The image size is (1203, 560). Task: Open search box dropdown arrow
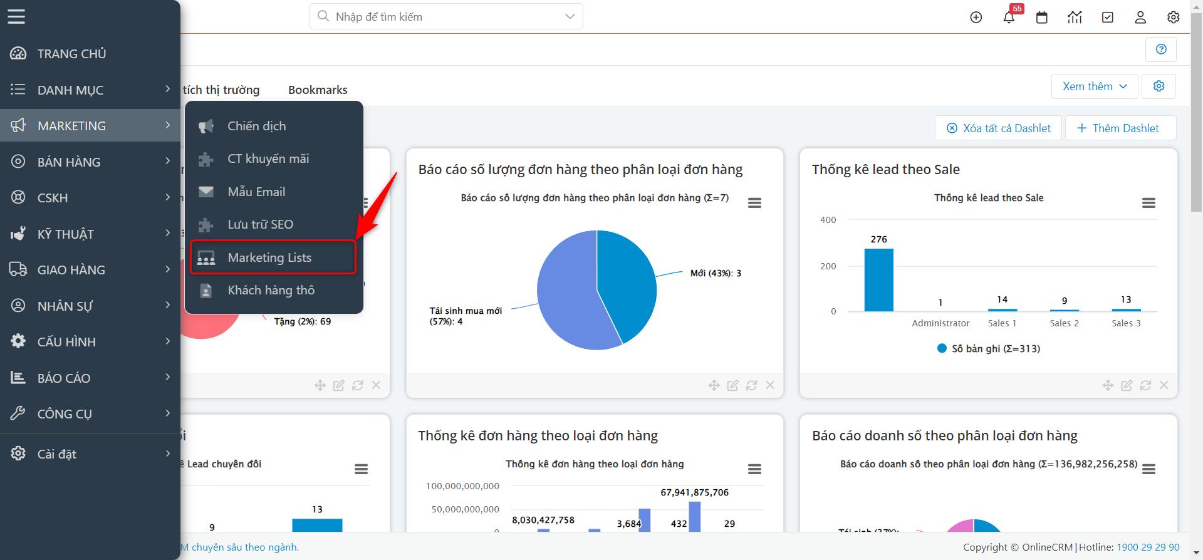click(x=570, y=16)
